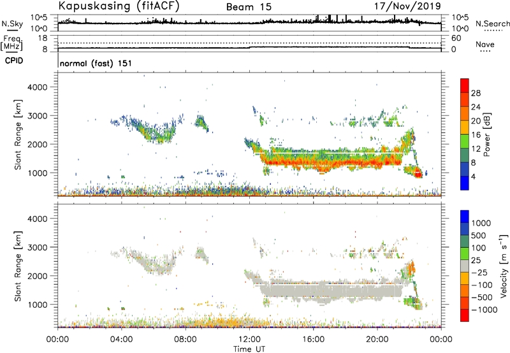Click the 'normal (fast) 151' CPID text
Image resolution: width=510 pixels, height=353 pixels.
tap(96, 63)
